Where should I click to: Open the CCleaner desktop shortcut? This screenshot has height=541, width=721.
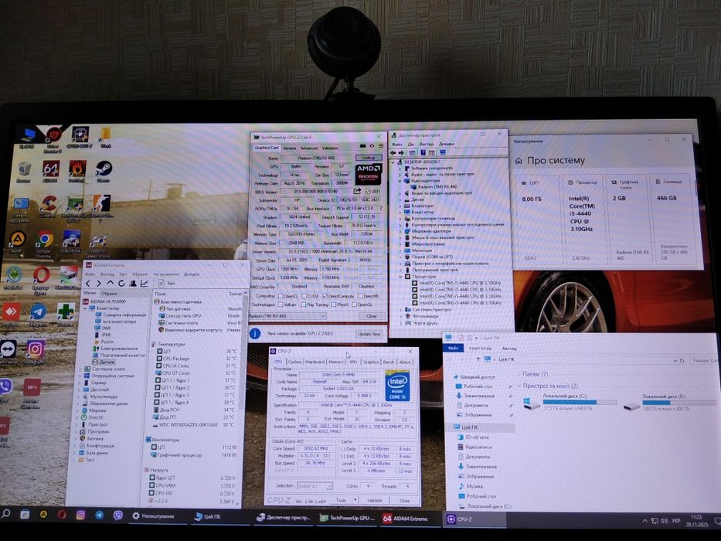point(48,205)
